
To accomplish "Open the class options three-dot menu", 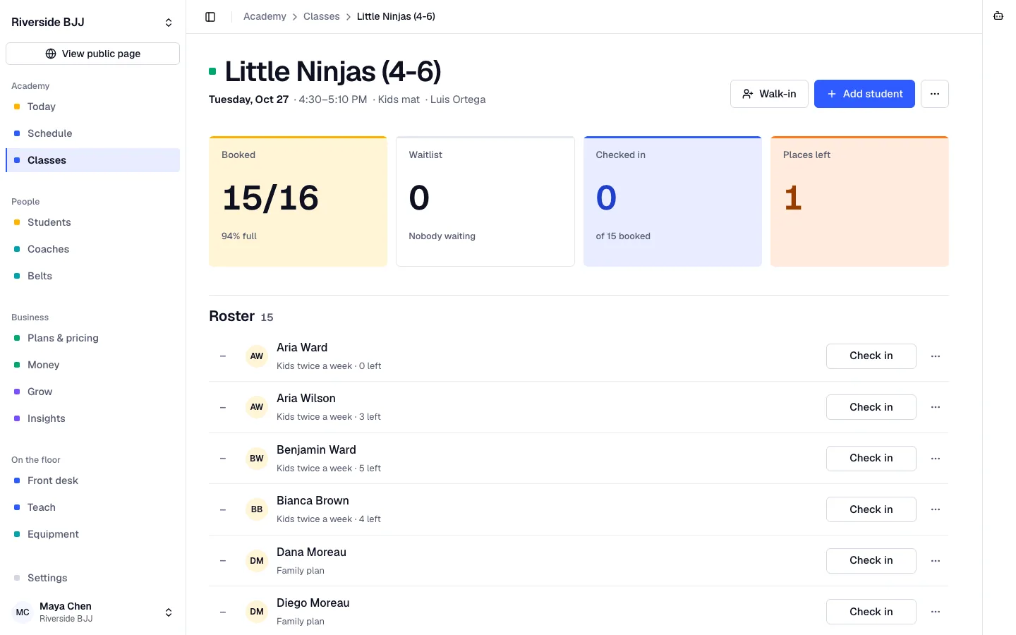I will pos(935,94).
